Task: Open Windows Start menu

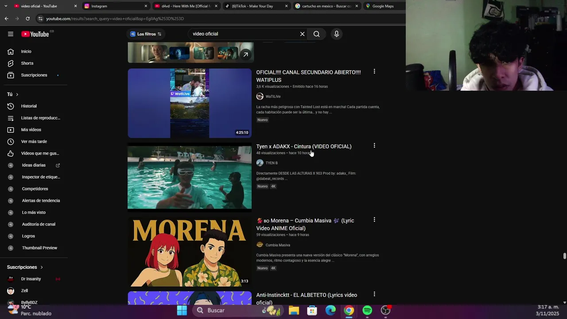Action: pos(182,311)
